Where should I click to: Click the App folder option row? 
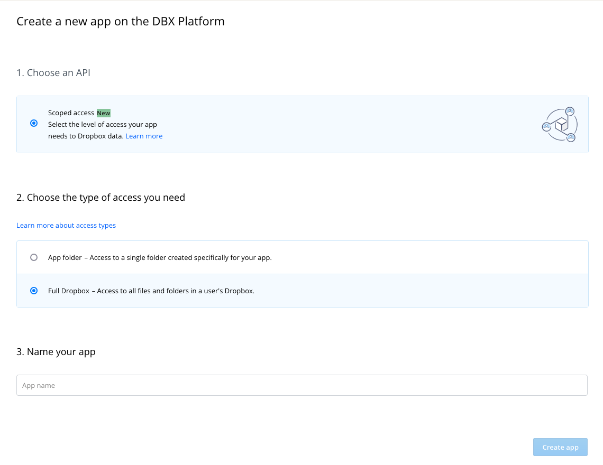point(302,257)
